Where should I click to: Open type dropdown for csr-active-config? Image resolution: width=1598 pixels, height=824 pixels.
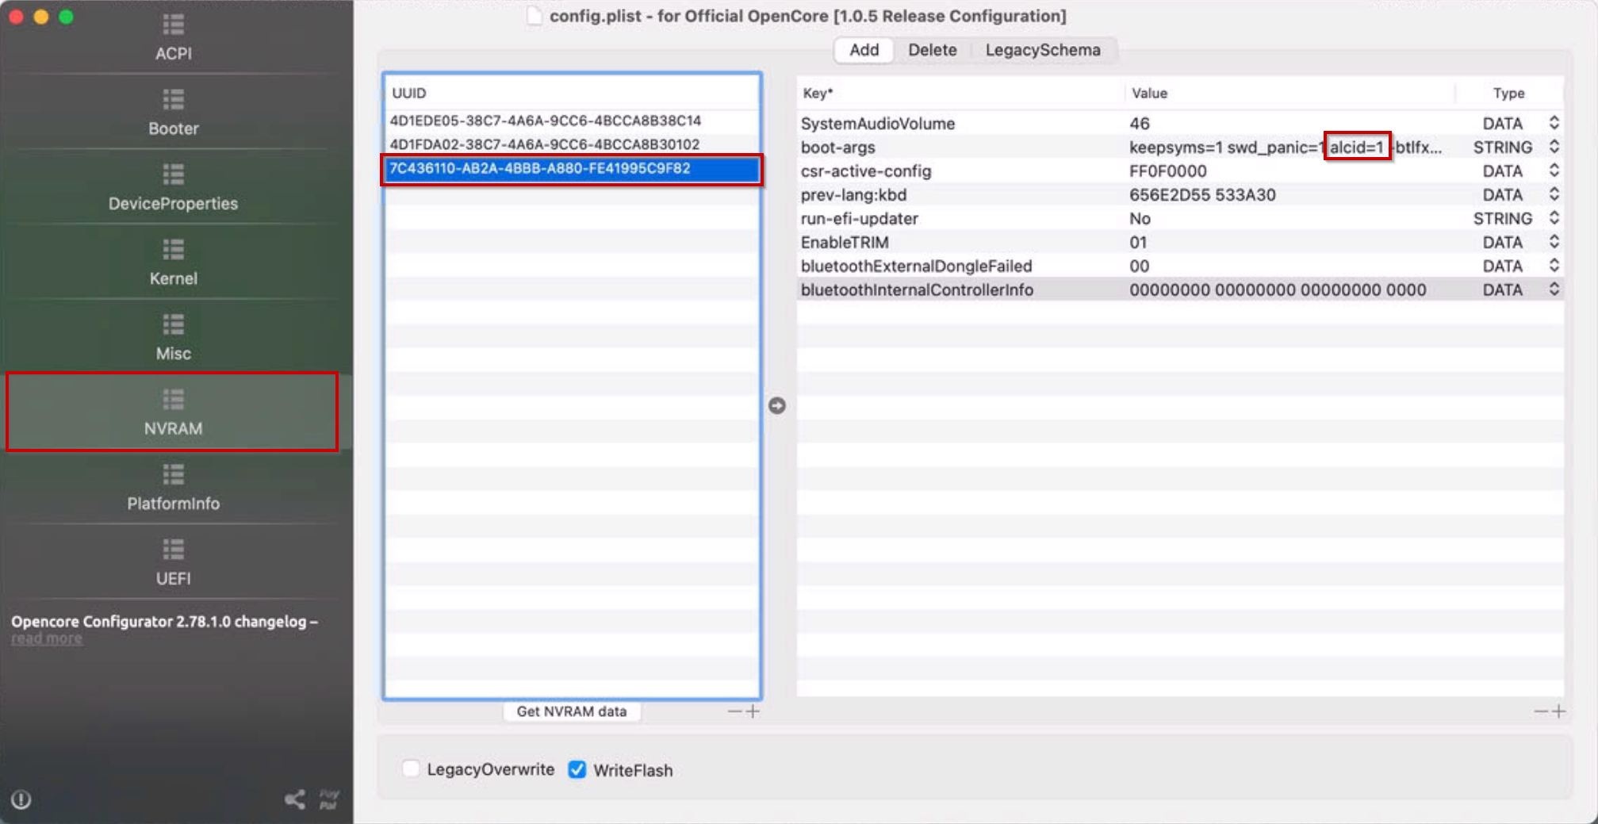click(1554, 171)
